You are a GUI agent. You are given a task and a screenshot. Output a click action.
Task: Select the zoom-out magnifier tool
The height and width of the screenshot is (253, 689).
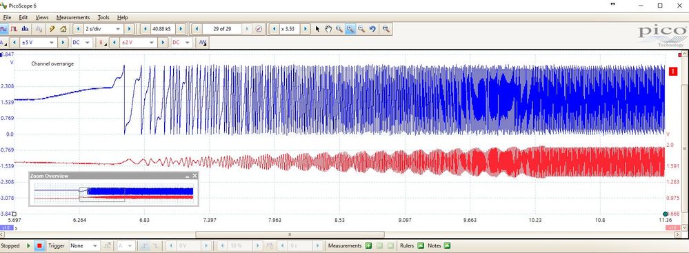coord(361,29)
